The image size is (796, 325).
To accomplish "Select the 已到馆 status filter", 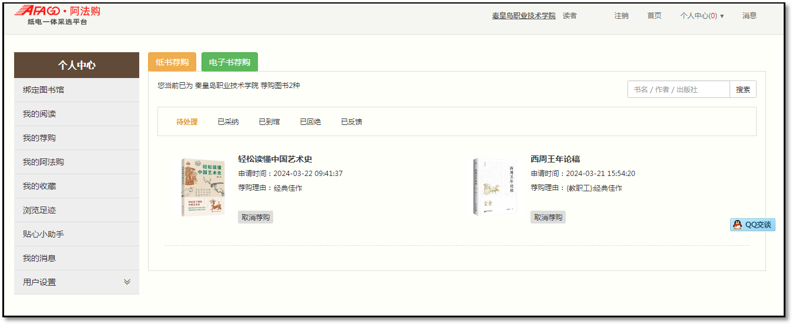I will tap(269, 122).
